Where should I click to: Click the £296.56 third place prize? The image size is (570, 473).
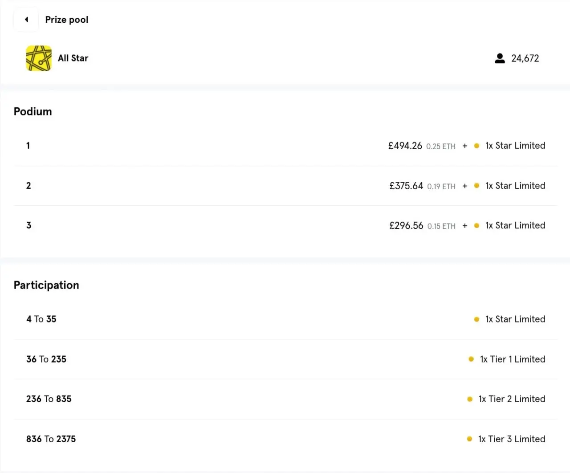[x=406, y=226]
